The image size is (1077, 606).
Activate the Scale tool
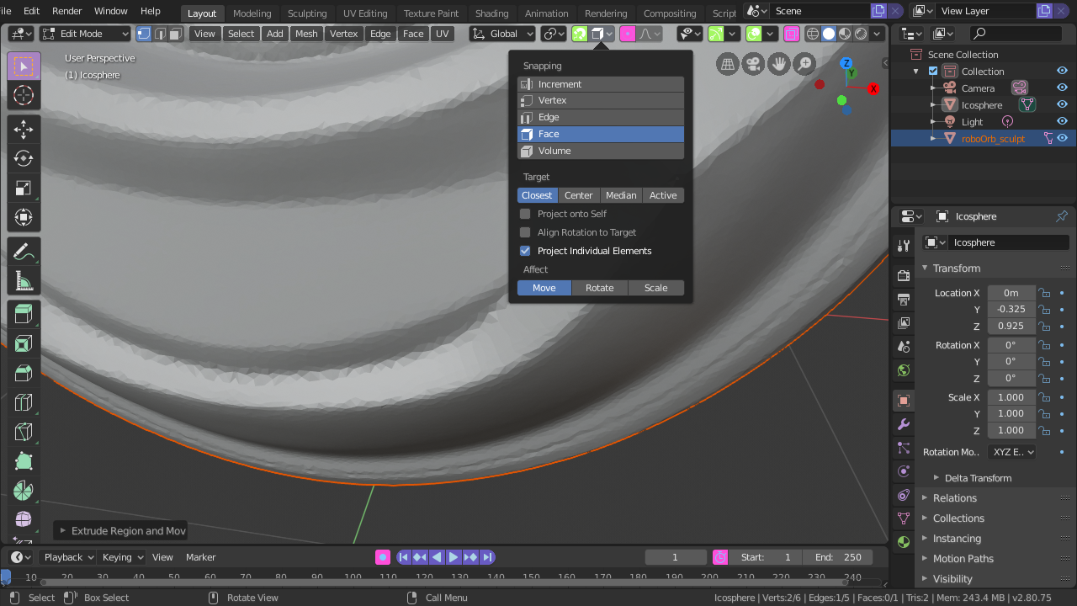click(24, 188)
